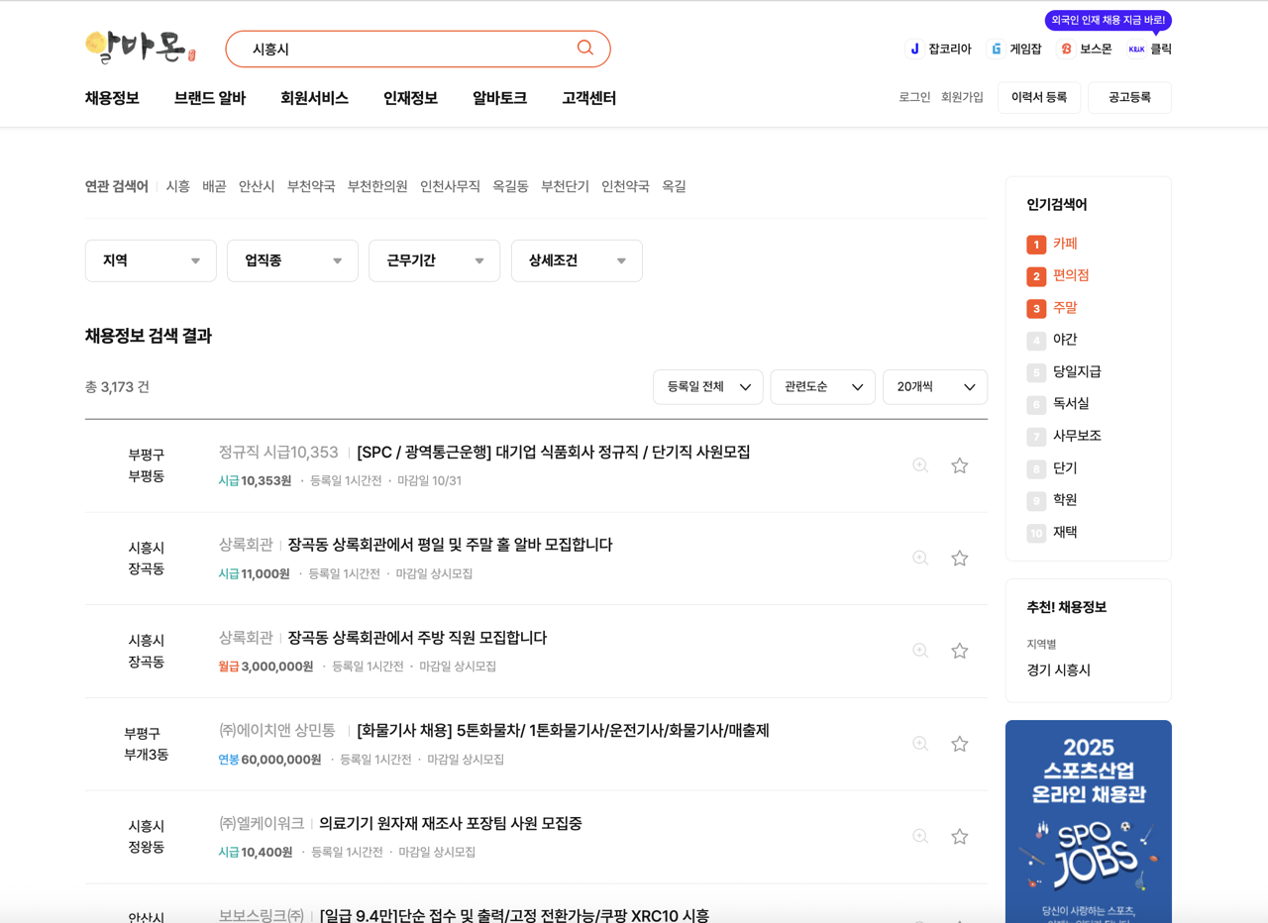Star the 화물기사 채용 listing

point(959,743)
